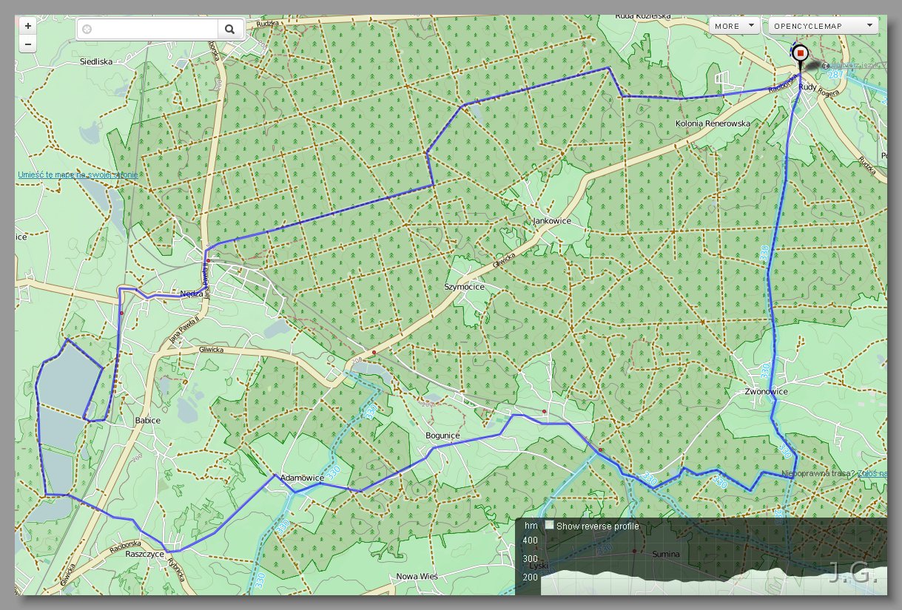
Task: Click the Sumina label in the profile area
Action: click(x=667, y=553)
